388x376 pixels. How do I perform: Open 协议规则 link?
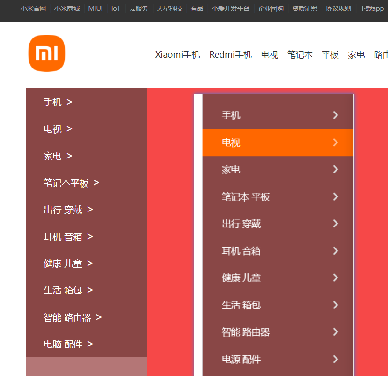click(x=338, y=9)
